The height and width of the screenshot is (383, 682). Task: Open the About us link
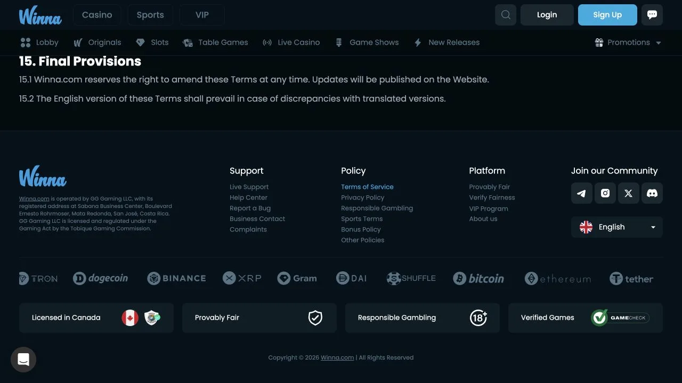coord(483,219)
